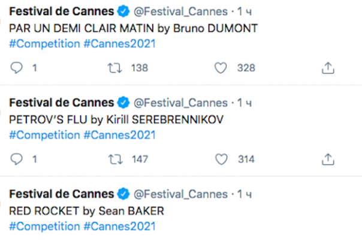Open #Competition hashtag in RED ROCKET tweet
Image resolution: width=362 pixels, height=240 pixels.
44,226
